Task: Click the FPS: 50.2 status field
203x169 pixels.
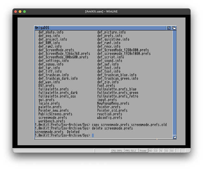Action: click(131, 151)
